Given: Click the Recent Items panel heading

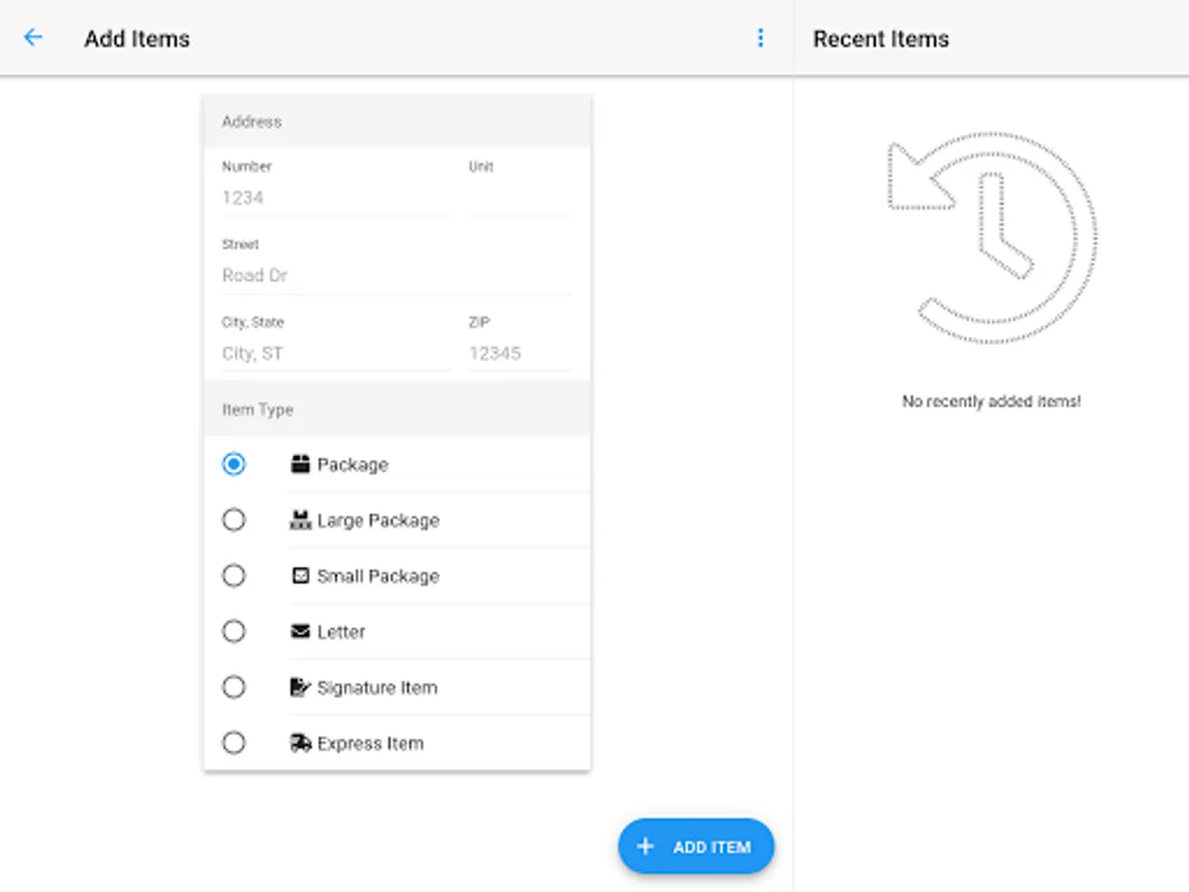Looking at the screenshot, I should click(881, 39).
